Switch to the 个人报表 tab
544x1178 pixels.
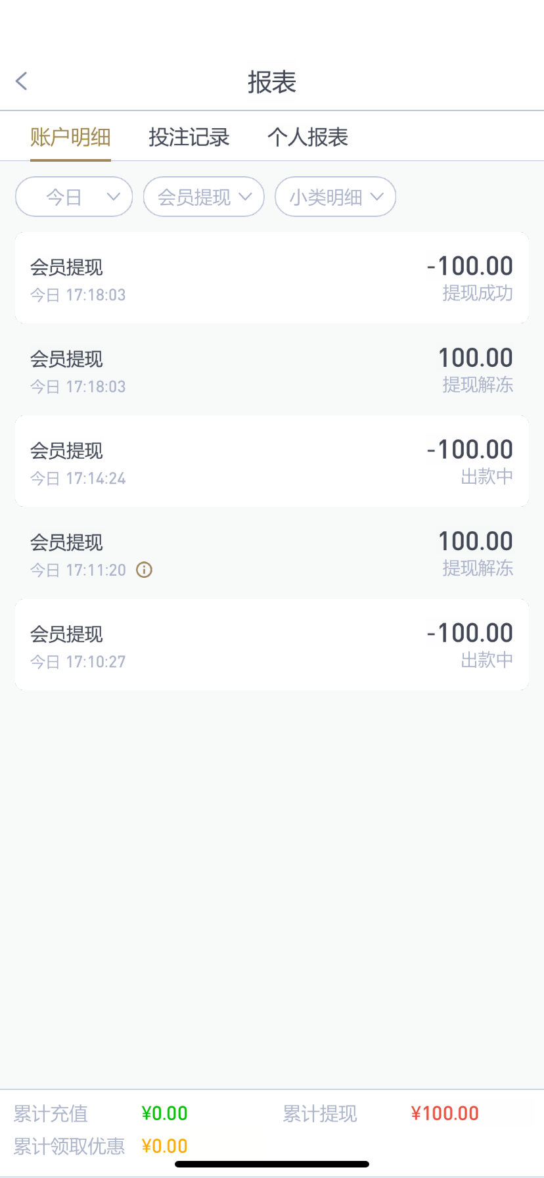[307, 137]
